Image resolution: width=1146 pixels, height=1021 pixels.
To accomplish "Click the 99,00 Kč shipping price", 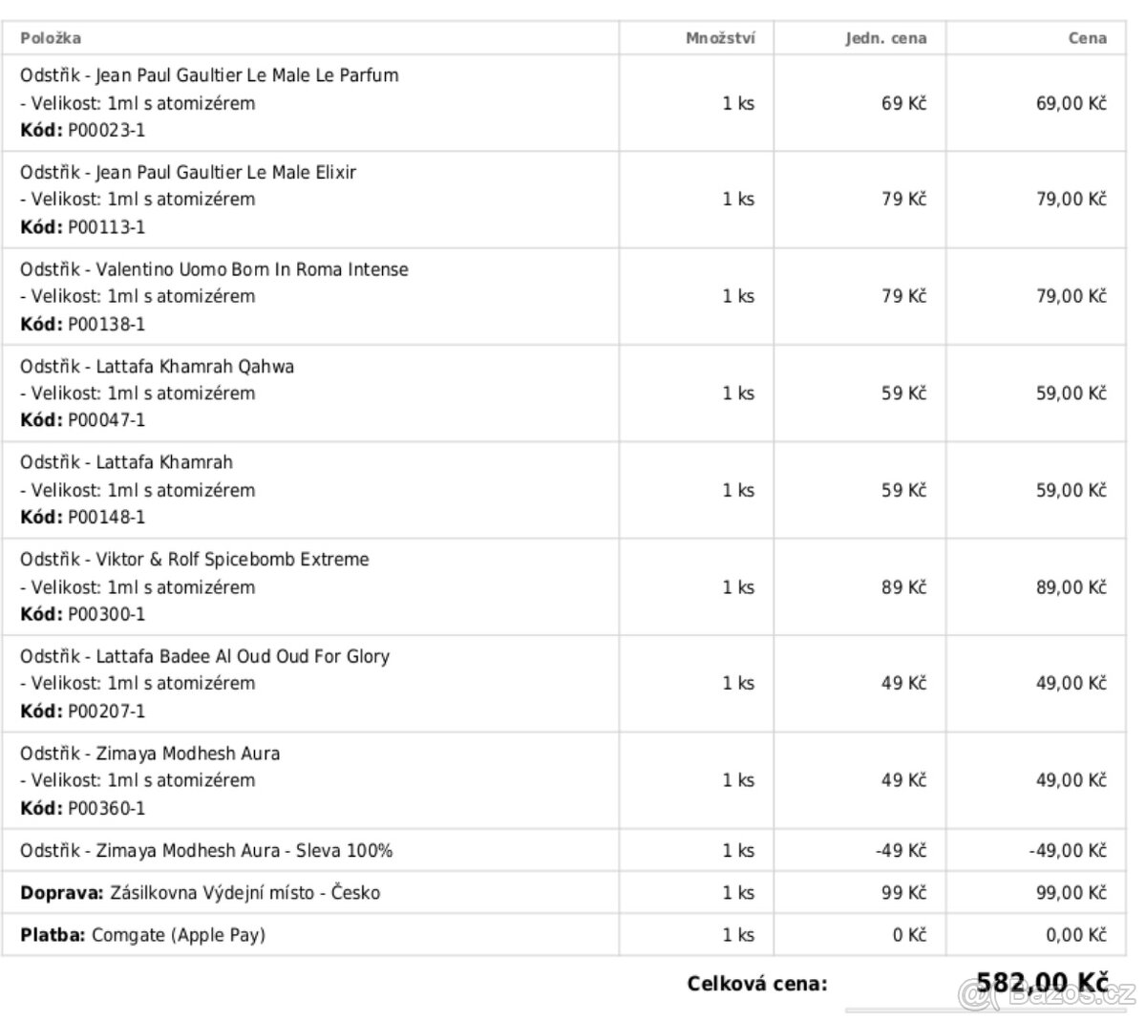I will (1071, 893).
